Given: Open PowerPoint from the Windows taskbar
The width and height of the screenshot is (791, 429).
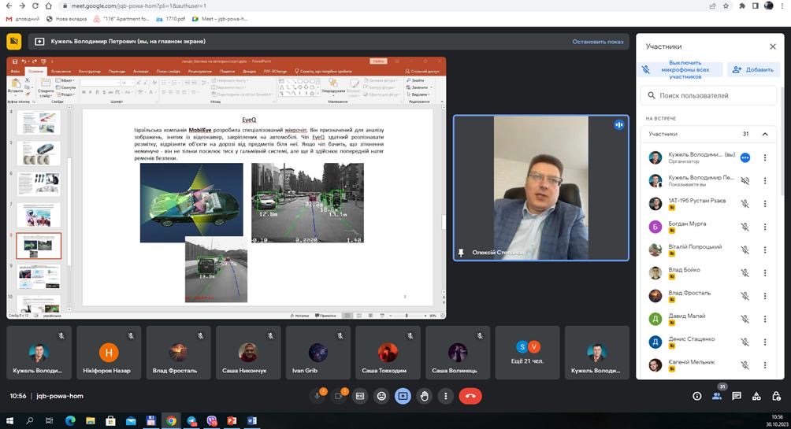Looking at the screenshot, I should pyautogui.click(x=232, y=421).
